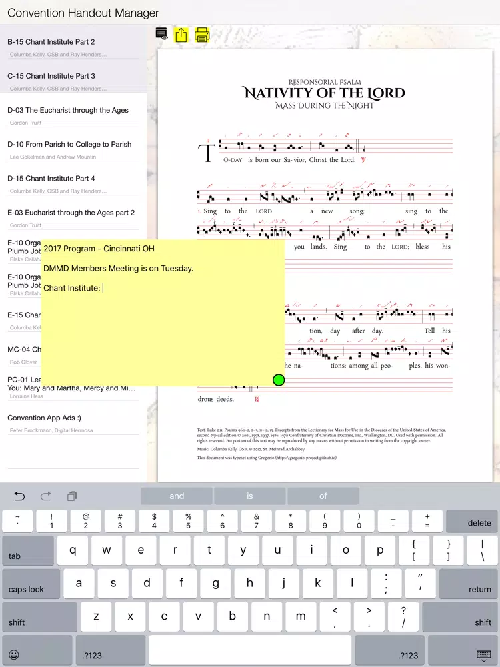Tap the left bracket brace key
This screenshot has width=500, height=667.
point(414,550)
